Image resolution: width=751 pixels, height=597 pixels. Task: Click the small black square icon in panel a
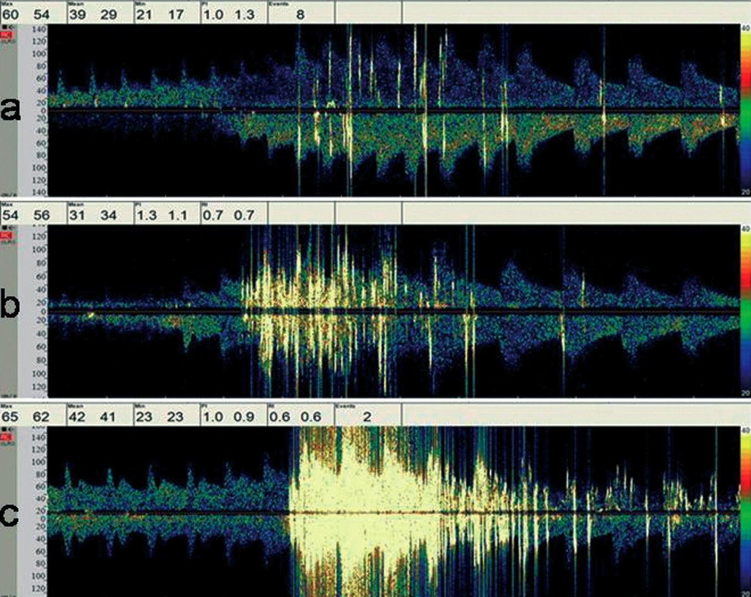coord(5,27)
